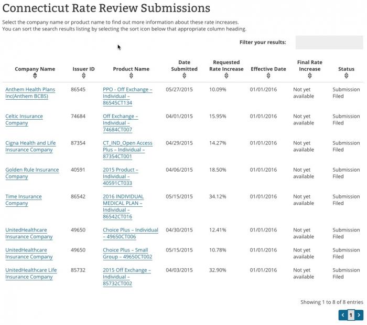Sort table by Status column icon

tap(346, 76)
